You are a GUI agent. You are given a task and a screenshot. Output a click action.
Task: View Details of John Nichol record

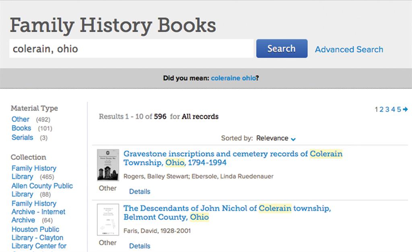(140, 246)
